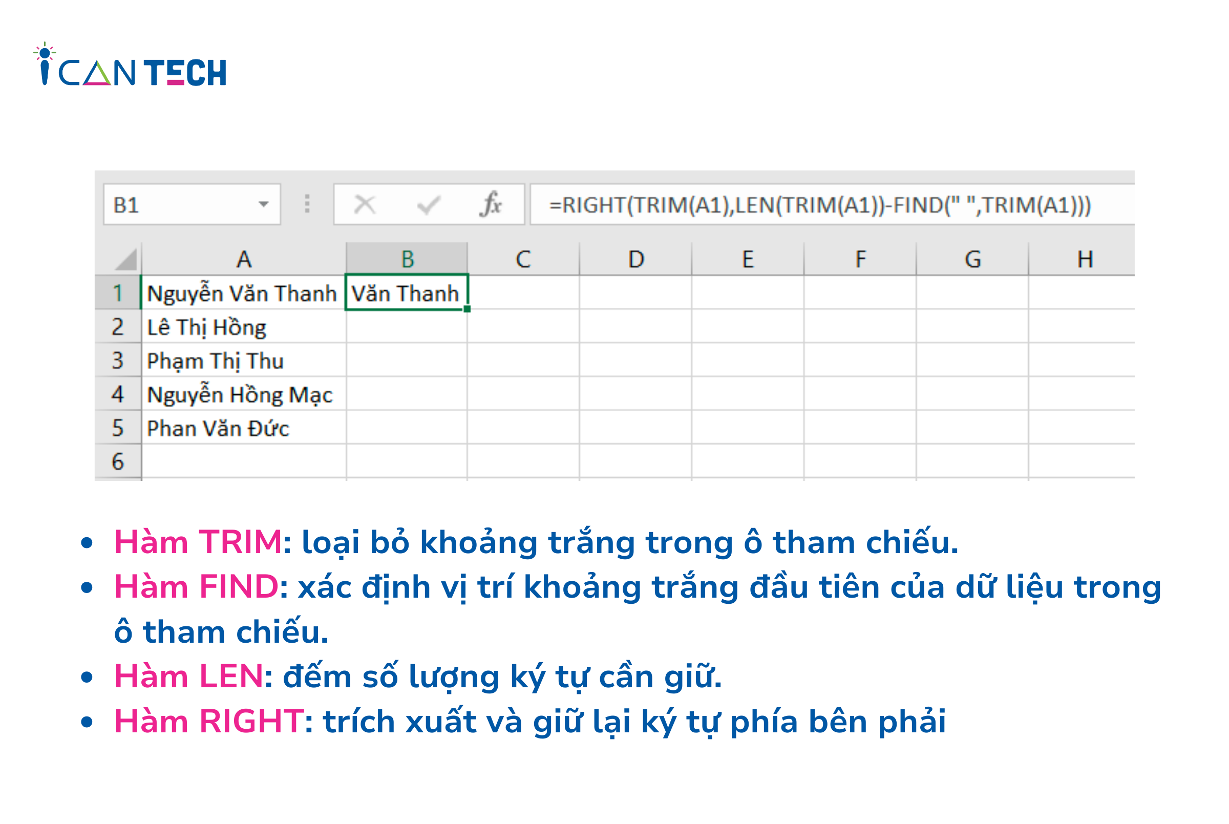This screenshot has height=824, width=1229.
Task: Click the Select All corner triangle
Action: [126, 260]
